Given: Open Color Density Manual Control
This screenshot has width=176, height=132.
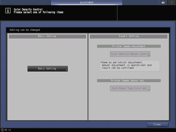Looking at the screenshot, I should click(130, 54).
